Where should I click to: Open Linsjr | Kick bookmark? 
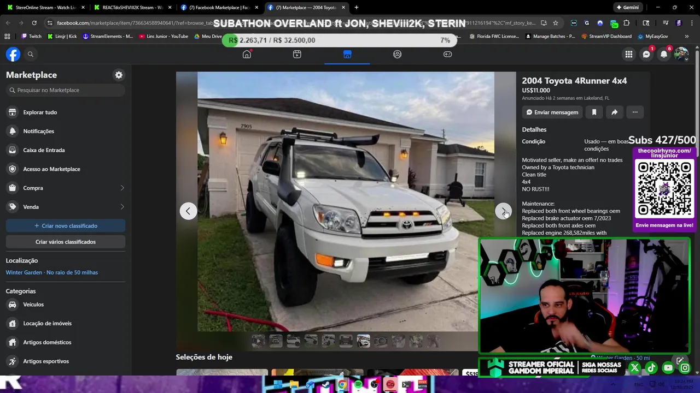[x=62, y=37]
